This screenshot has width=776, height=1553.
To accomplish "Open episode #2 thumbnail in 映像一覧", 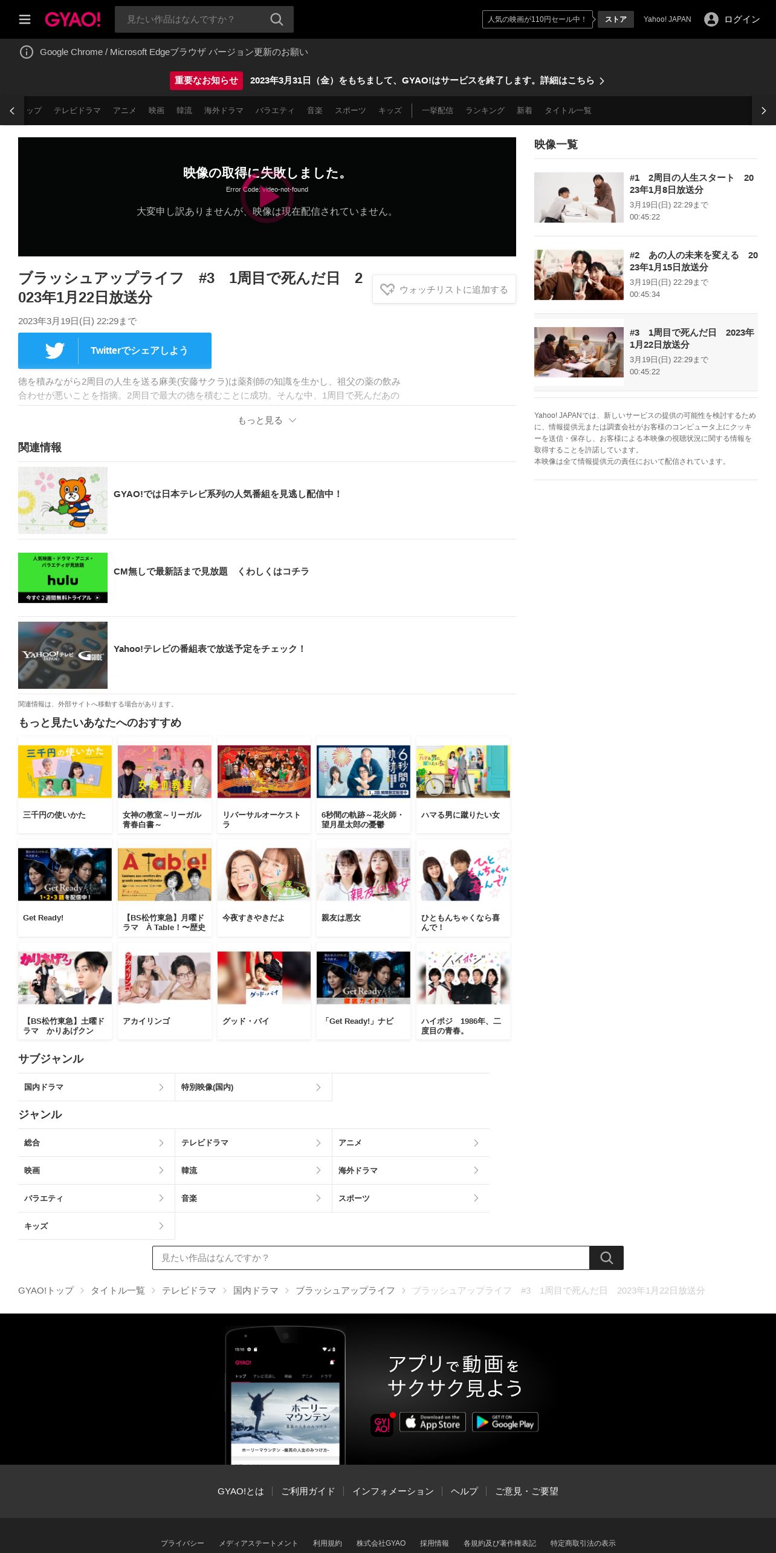I will pyautogui.click(x=579, y=275).
